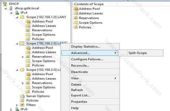Click Policies icon under LAN1 scope
The image size is (170, 111).
tap(28, 39)
